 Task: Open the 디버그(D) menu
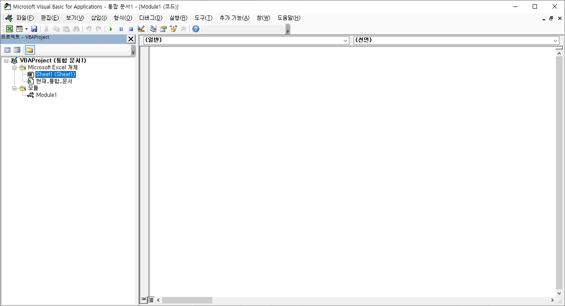point(151,18)
